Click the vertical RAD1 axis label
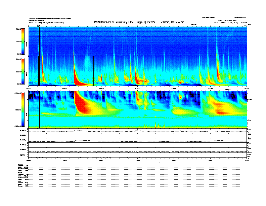266x206 pixels. pyautogui.click(x=27, y=74)
